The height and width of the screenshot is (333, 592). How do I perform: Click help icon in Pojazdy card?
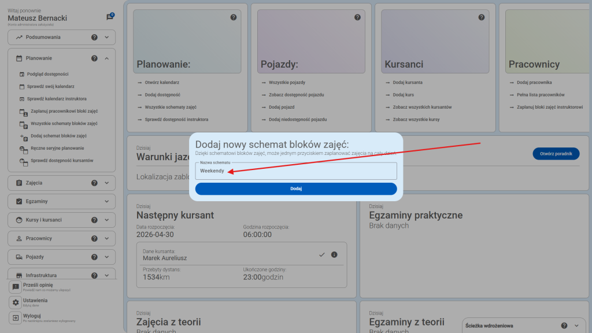[x=357, y=17]
